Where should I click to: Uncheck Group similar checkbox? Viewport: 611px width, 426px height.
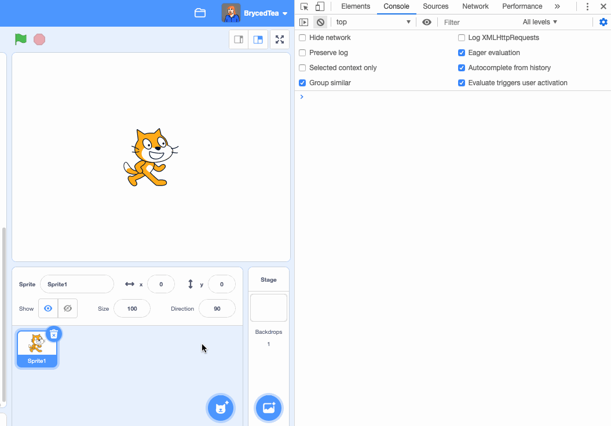(302, 83)
